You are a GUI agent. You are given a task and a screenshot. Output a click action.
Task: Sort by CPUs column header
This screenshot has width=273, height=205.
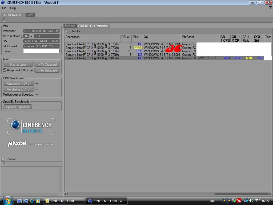[126, 38]
